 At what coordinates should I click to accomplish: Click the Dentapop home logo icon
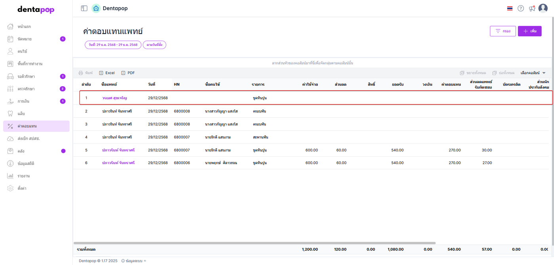(x=96, y=8)
